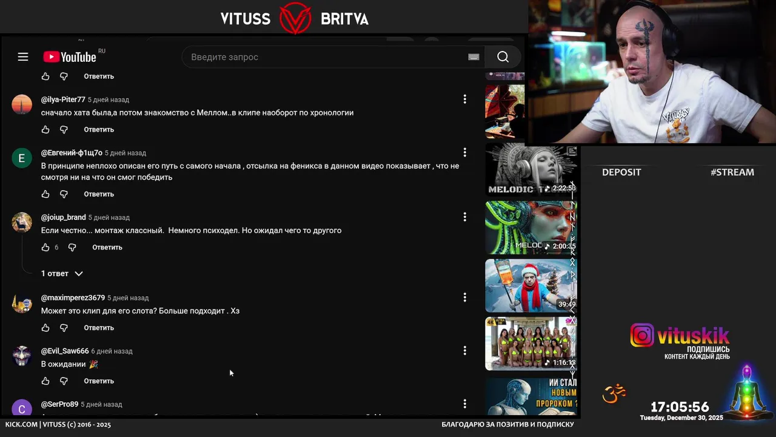Viewport: 776px width, 437px height.
Task: Click '6 дней назад' timestamp on @Evil_Saw666 comment
Action: [x=112, y=351]
